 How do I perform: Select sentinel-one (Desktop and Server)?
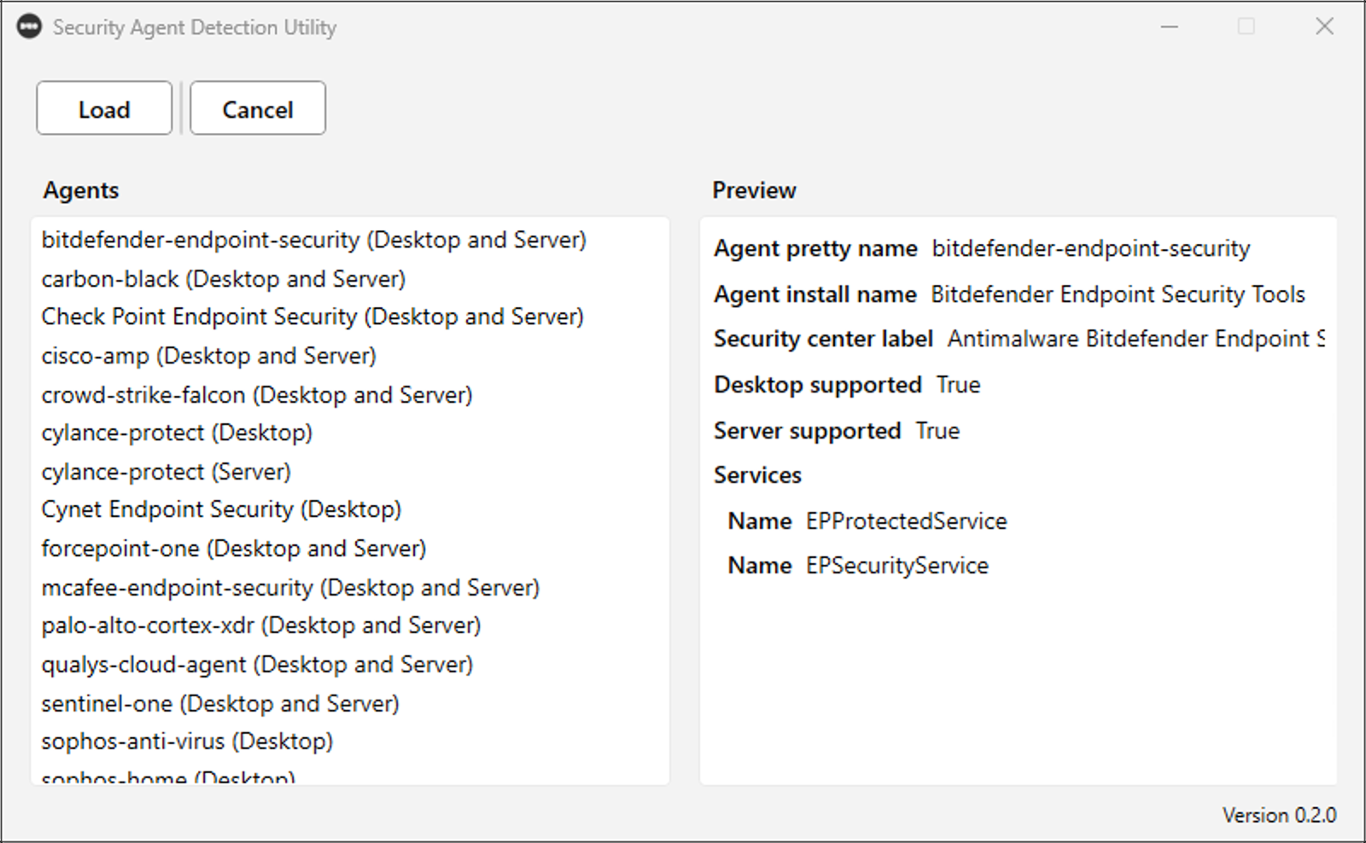[220, 704]
